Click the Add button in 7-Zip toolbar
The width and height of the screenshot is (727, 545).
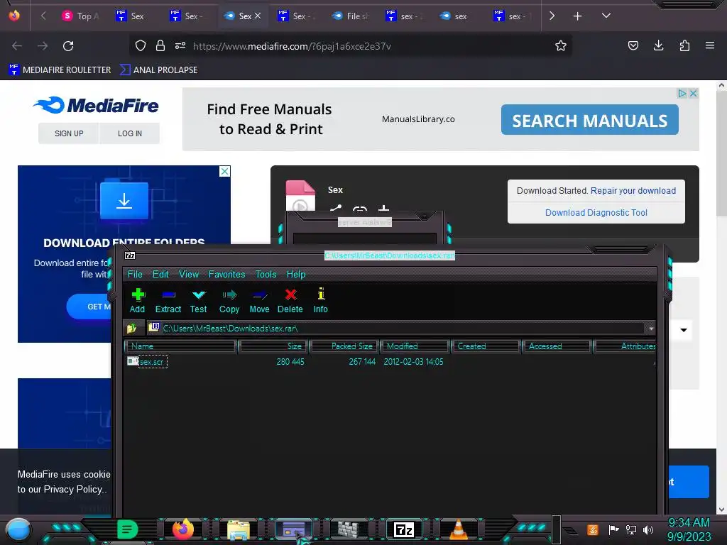pos(137,301)
